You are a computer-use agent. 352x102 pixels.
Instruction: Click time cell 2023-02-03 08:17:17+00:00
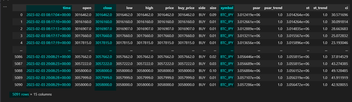(49, 36)
